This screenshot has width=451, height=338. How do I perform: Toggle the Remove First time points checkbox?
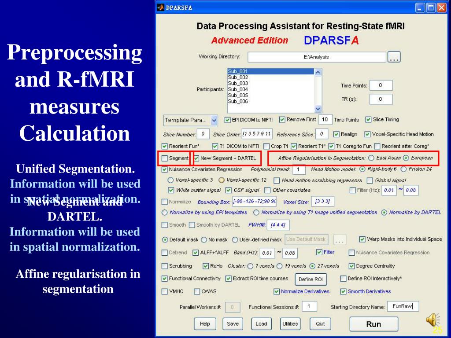282,120
